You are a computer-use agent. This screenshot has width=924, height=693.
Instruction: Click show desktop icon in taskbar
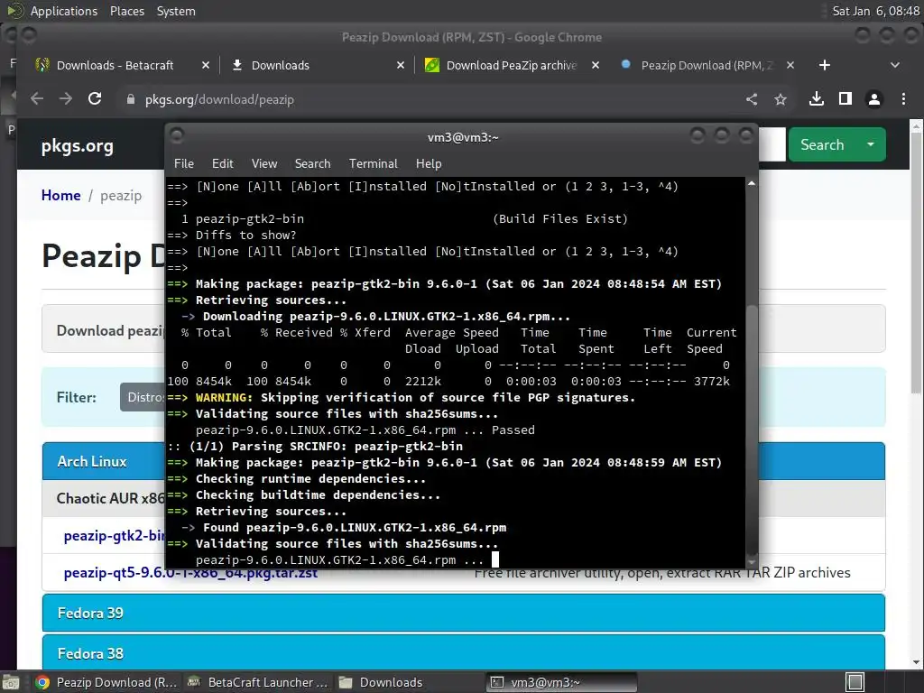(x=10, y=682)
